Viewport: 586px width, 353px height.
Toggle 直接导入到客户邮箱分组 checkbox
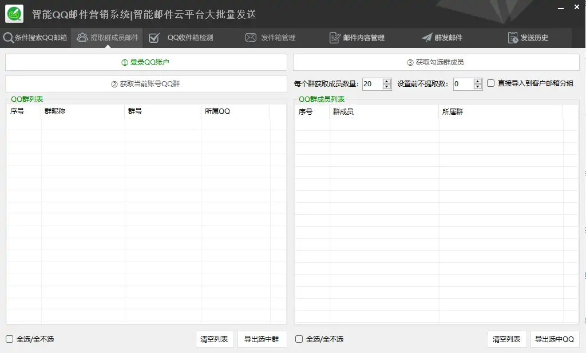coord(490,83)
